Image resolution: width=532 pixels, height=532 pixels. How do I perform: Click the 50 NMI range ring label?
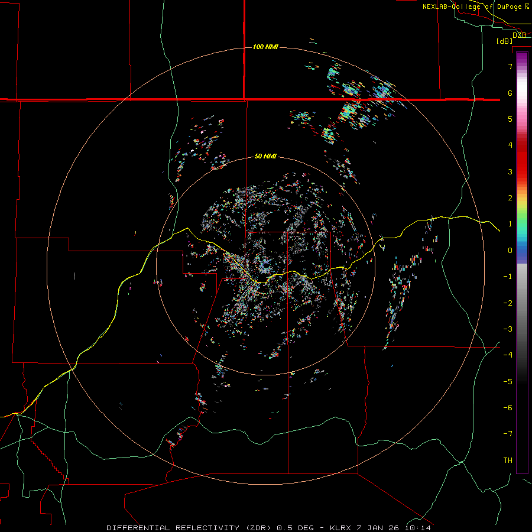[x=265, y=156]
